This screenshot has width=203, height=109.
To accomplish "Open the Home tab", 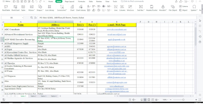I will [51, 1].
